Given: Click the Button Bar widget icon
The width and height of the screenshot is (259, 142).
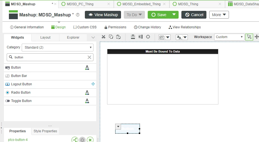Looking at the screenshot, I should [8, 76].
